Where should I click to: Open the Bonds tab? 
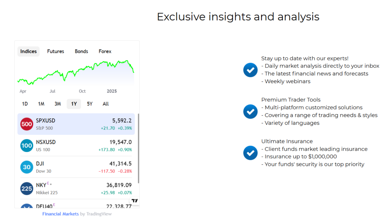(81, 51)
